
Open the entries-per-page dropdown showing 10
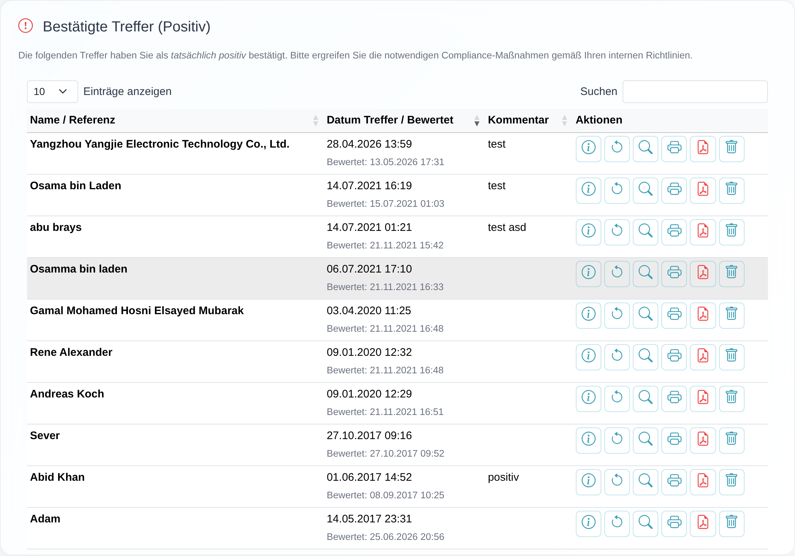52,91
